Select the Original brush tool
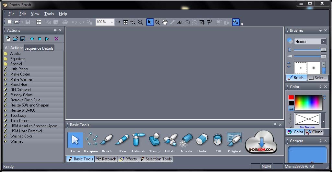This screenshot has width=332, height=172. point(235,139)
